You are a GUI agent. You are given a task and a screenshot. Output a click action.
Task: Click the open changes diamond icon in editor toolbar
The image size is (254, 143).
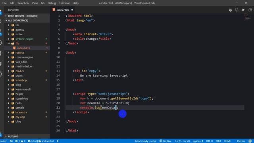[x=230, y=10]
